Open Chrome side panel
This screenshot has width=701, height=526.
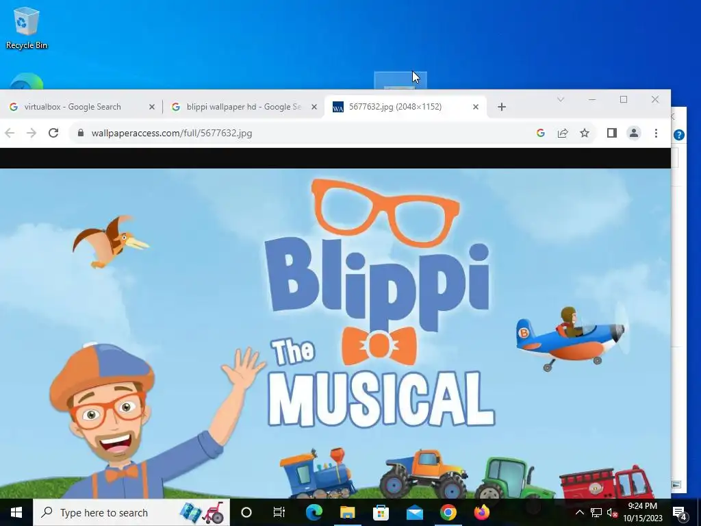[x=611, y=133]
